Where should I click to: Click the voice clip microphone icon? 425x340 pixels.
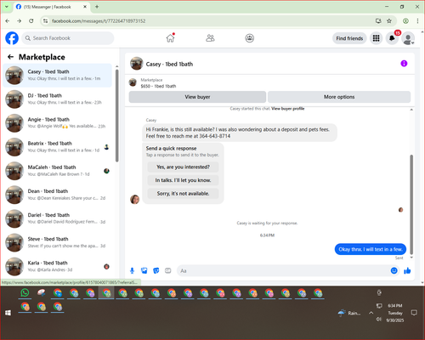coord(132,270)
